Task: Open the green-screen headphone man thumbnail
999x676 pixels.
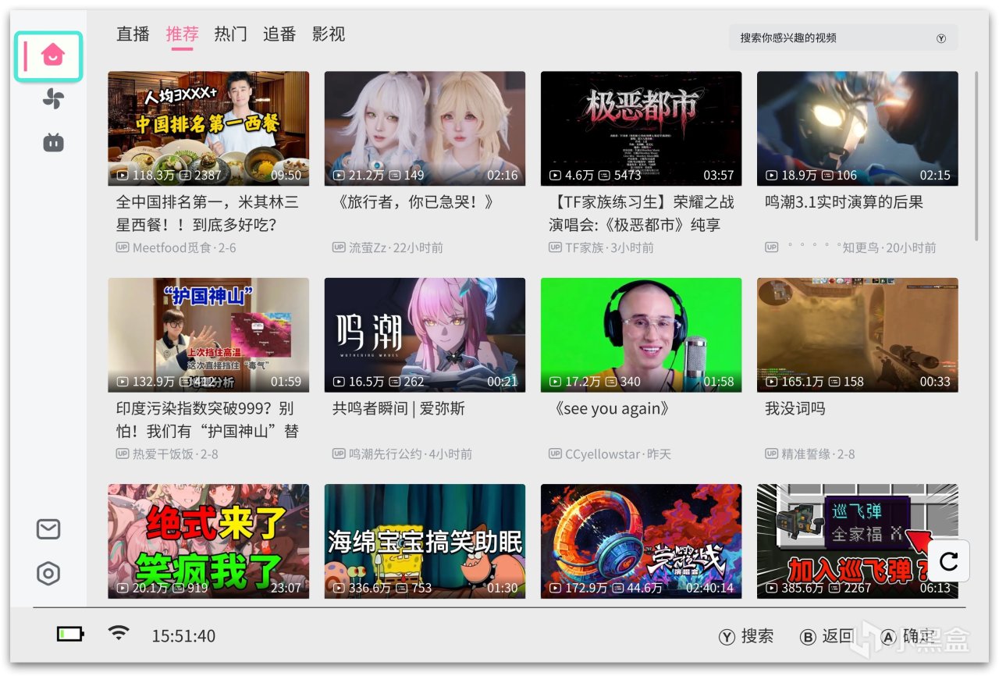Action: coord(641,335)
